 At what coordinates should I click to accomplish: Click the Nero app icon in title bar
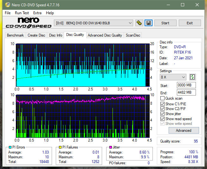pos(8,5)
